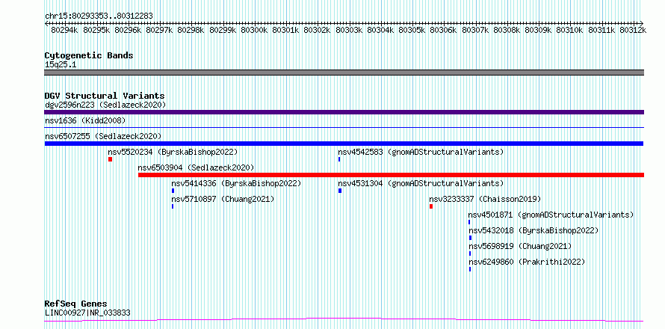Click the chr15:80293353..80312283 coordinate label
The height and width of the screenshot is (329, 665).
point(99,16)
